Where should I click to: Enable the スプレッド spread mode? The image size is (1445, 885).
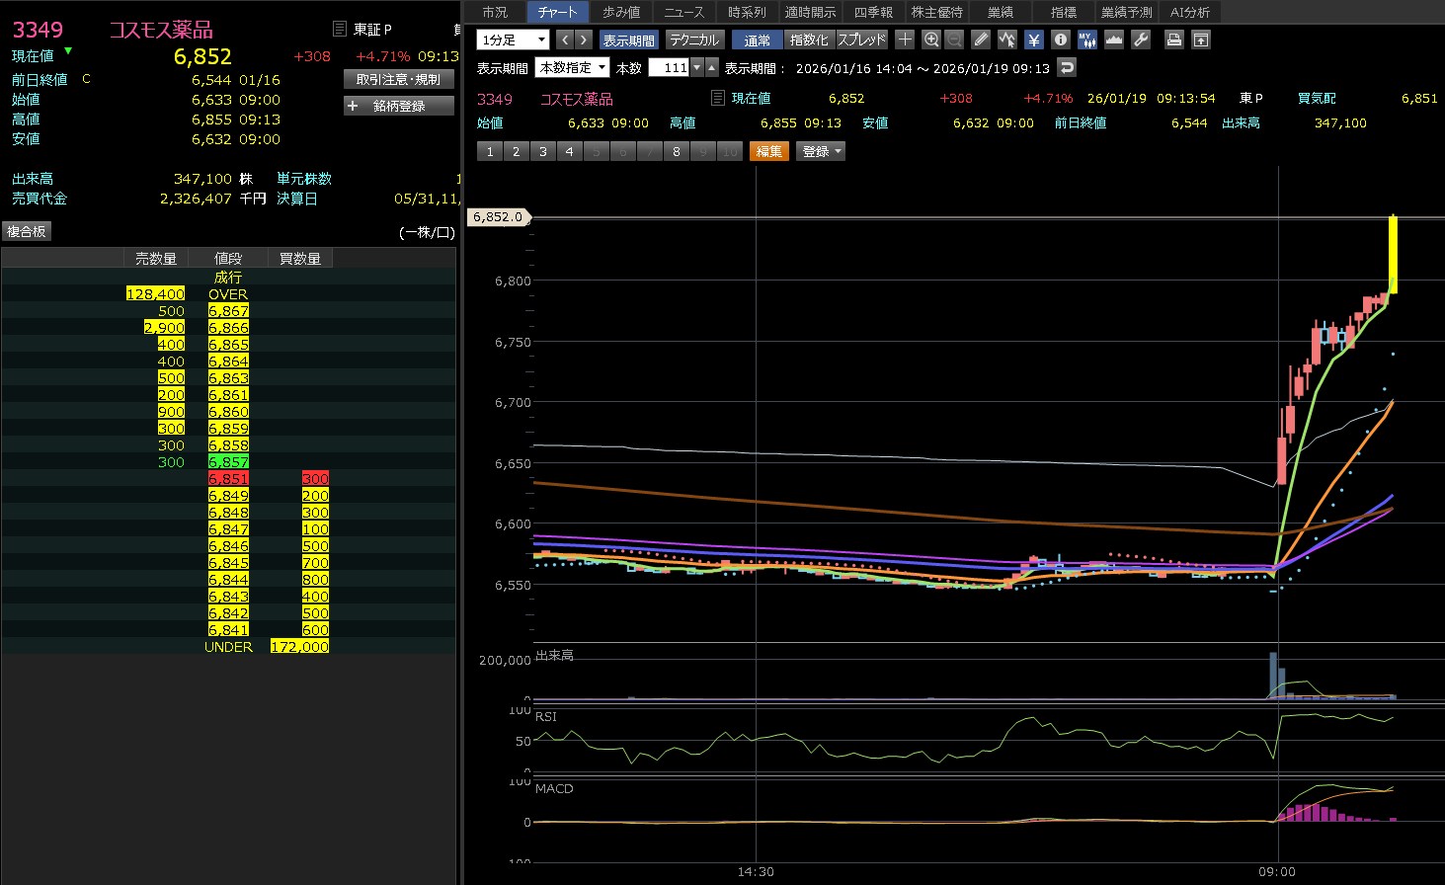(x=862, y=40)
